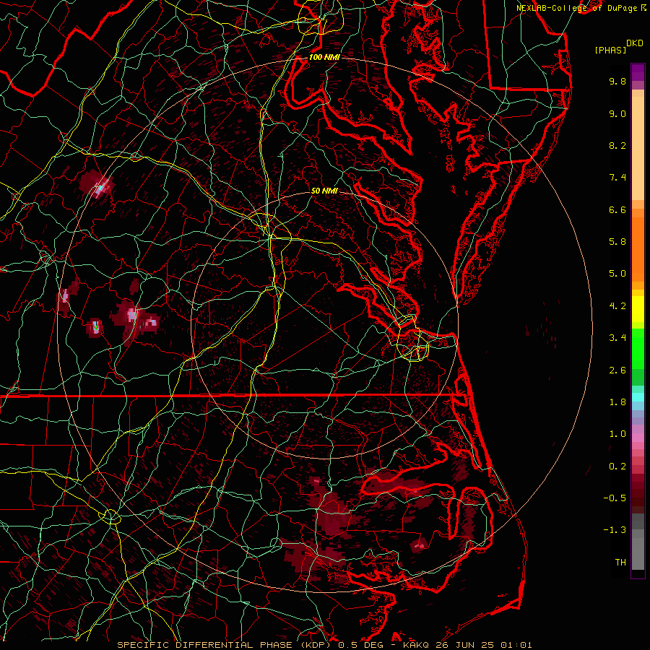Select the 8.2 legend value
This screenshot has width=650, height=650.
[617, 145]
